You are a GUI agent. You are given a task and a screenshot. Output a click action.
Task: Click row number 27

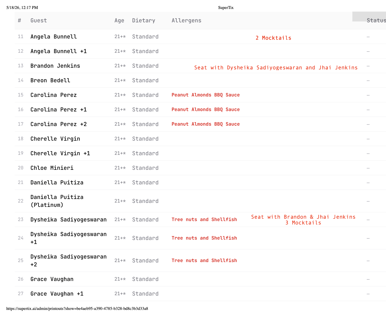(21, 294)
